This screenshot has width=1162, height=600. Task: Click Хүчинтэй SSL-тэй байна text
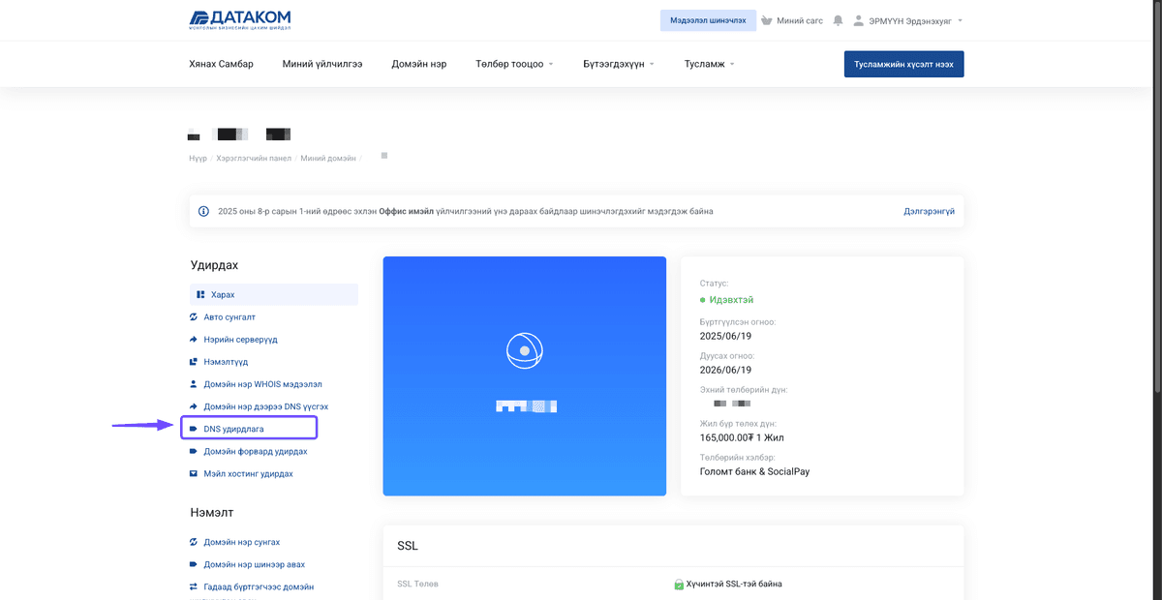pyautogui.click(x=735, y=585)
